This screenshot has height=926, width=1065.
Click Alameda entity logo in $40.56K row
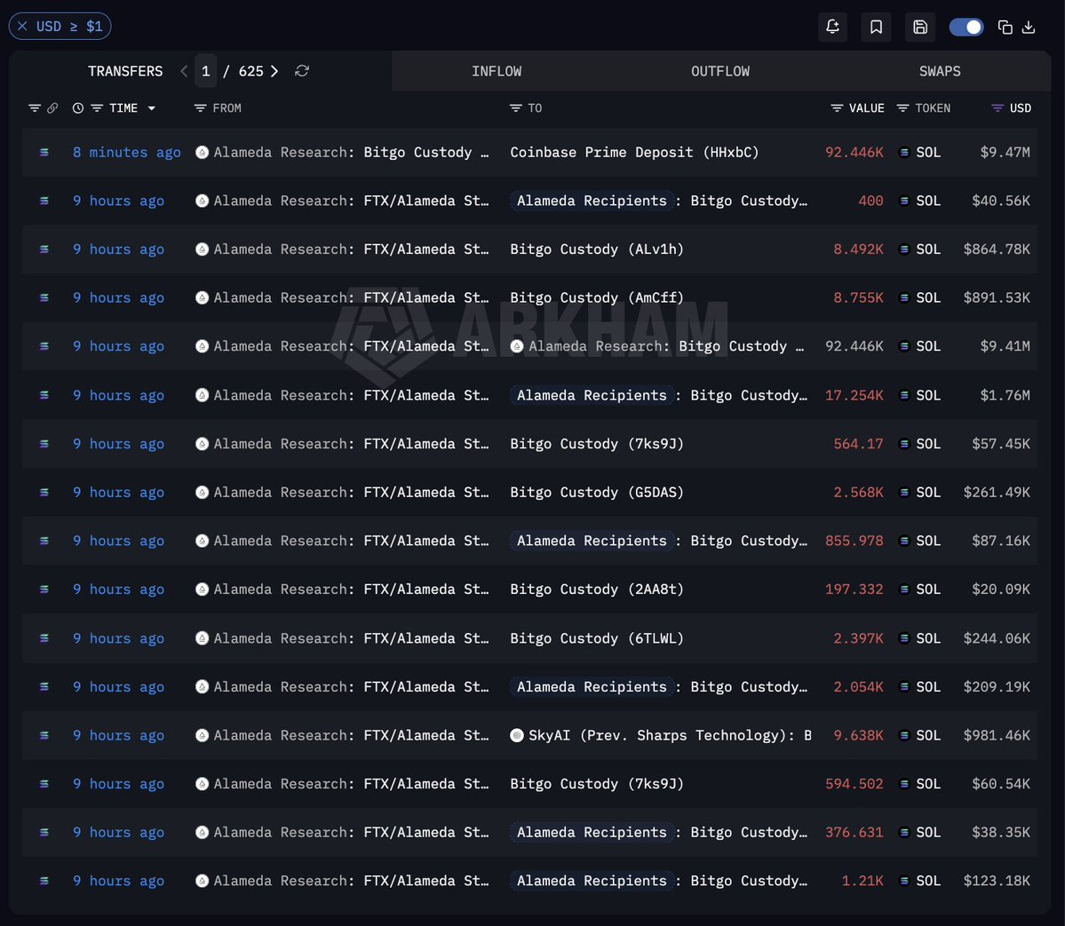point(202,201)
